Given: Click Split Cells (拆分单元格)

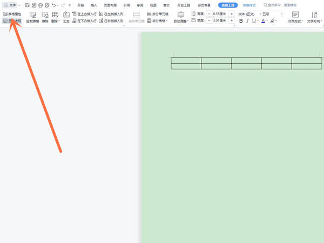Looking at the screenshot, I should 158,14.
